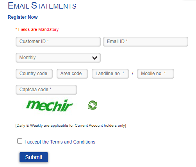Refresh the captcha with green arrows icon
196x167 pixels.
pyautogui.click(x=93, y=105)
